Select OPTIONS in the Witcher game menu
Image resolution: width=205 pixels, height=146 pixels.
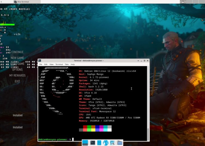tap(17, 70)
